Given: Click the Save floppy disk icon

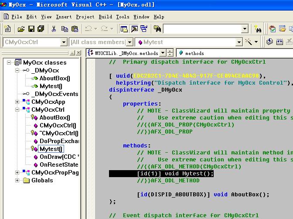Looking at the screenshot, I should (31, 29).
